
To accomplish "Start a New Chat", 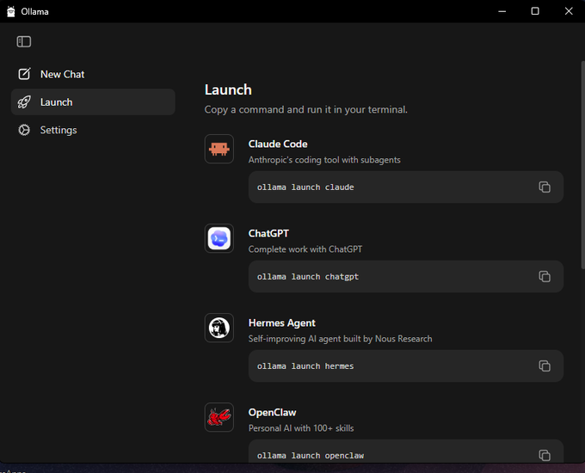I will tap(93, 74).
